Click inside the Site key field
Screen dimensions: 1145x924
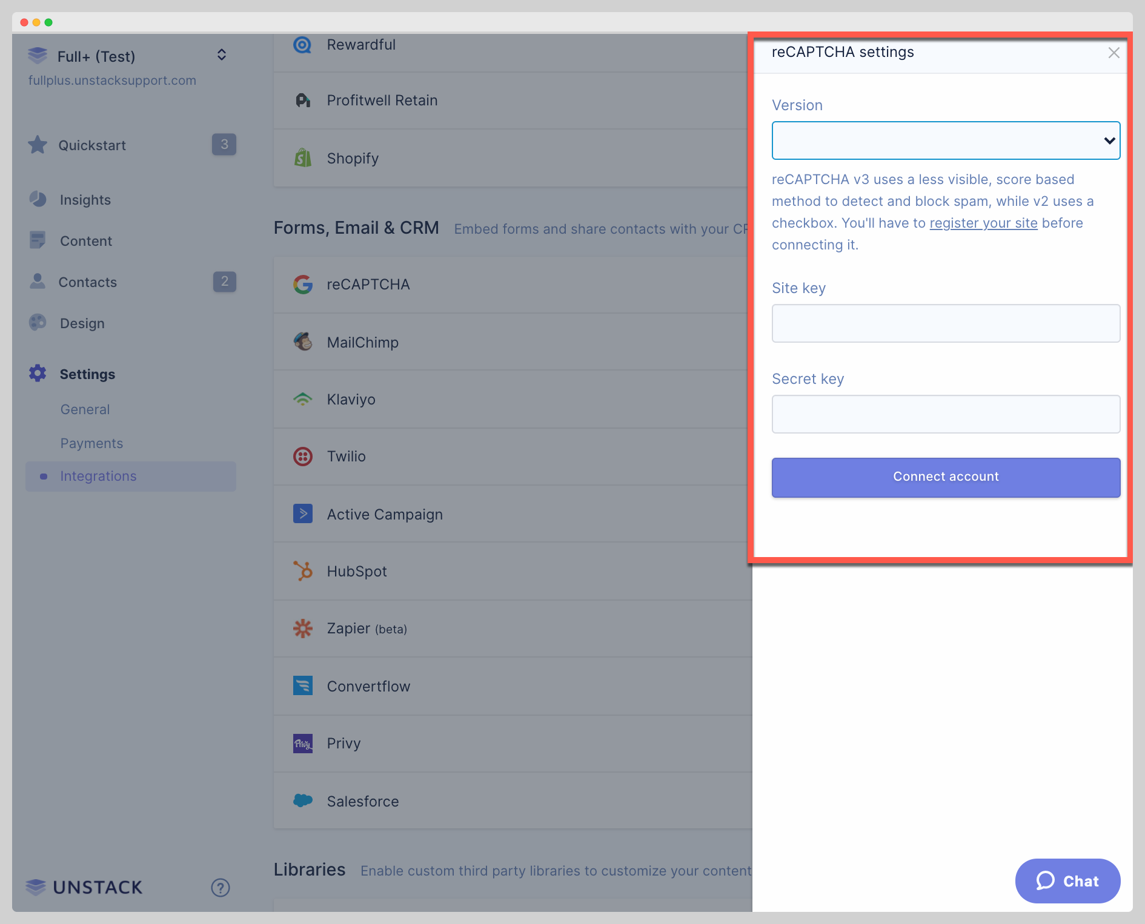point(945,323)
